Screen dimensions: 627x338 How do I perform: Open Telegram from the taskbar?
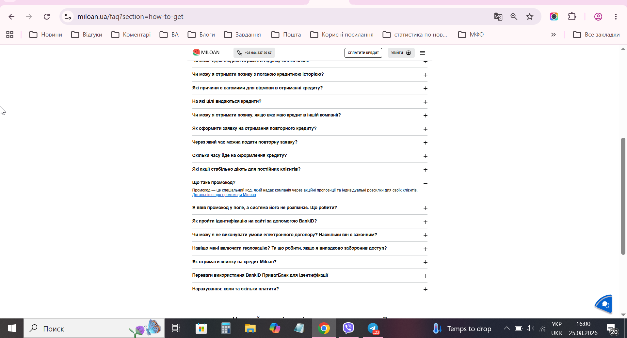(x=373, y=328)
